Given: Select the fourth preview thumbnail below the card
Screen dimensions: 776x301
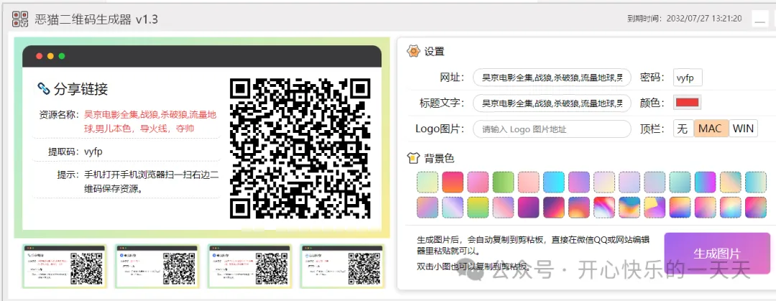Looking at the screenshot, I should [342, 266].
